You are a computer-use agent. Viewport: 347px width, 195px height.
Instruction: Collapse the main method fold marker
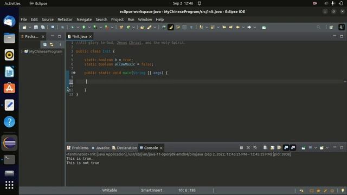coord(74,73)
